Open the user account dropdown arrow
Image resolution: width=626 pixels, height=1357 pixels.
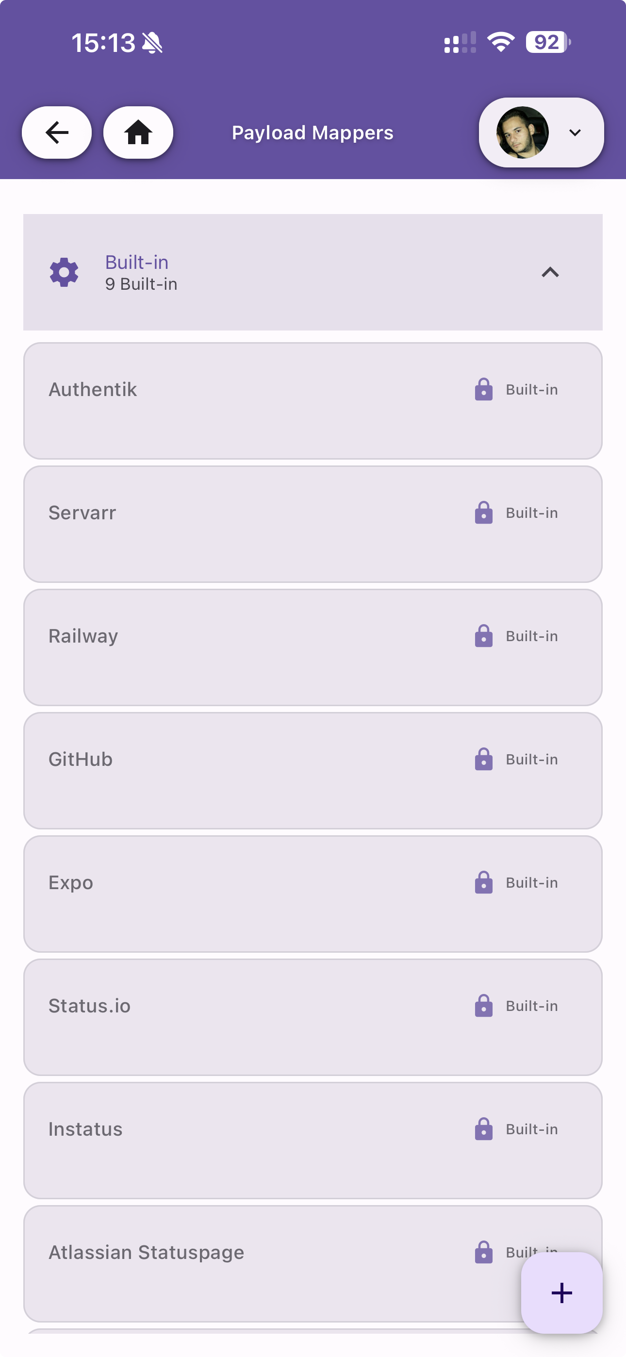point(575,133)
